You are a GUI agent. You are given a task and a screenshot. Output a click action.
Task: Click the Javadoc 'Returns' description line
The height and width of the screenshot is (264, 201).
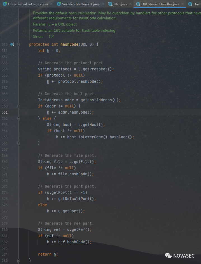[x=74, y=31]
